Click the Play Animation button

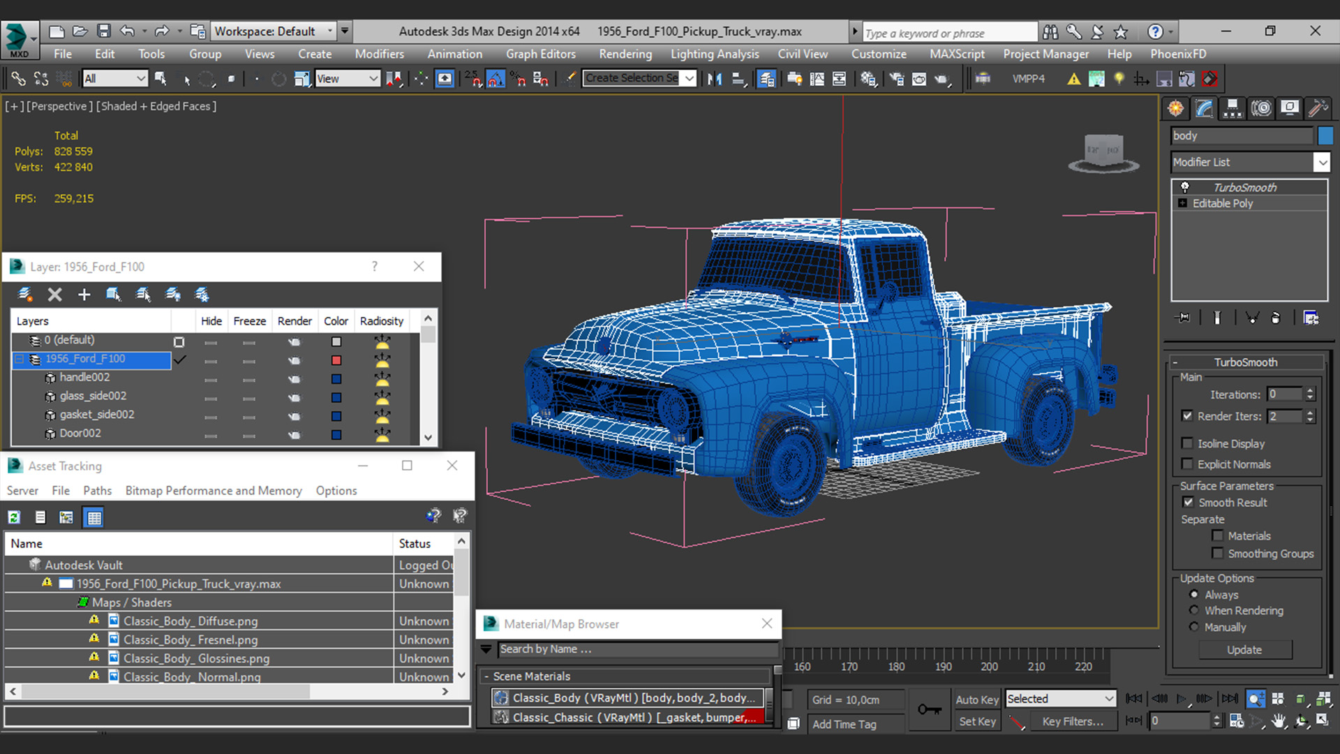pos(1181,699)
